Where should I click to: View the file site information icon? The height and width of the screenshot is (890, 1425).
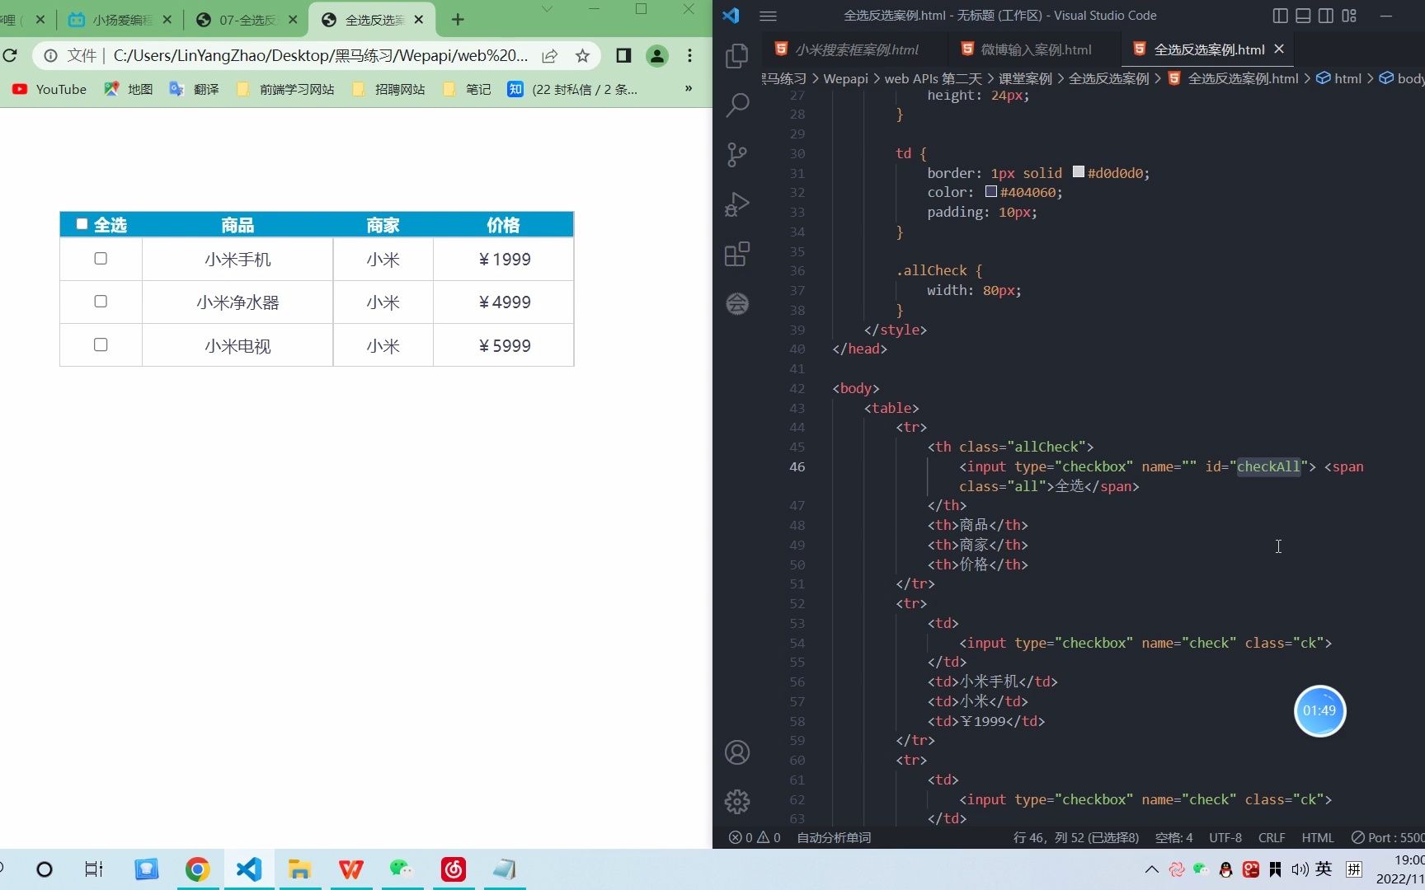[x=51, y=55]
